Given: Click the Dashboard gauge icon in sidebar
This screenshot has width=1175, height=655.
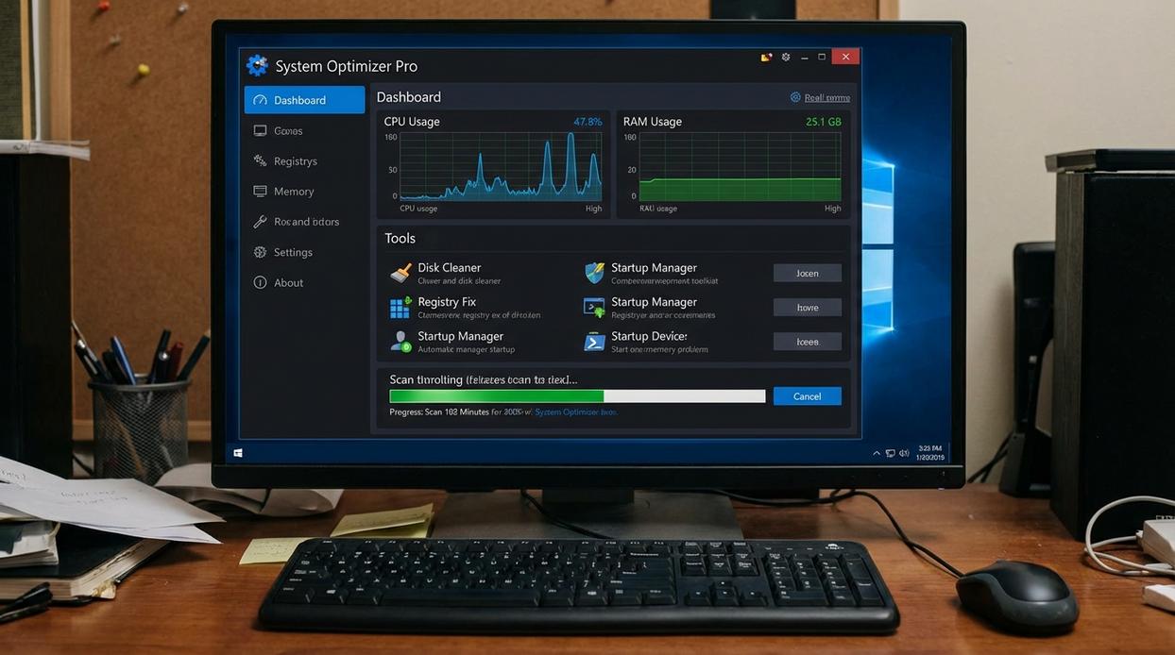Looking at the screenshot, I should click(261, 99).
